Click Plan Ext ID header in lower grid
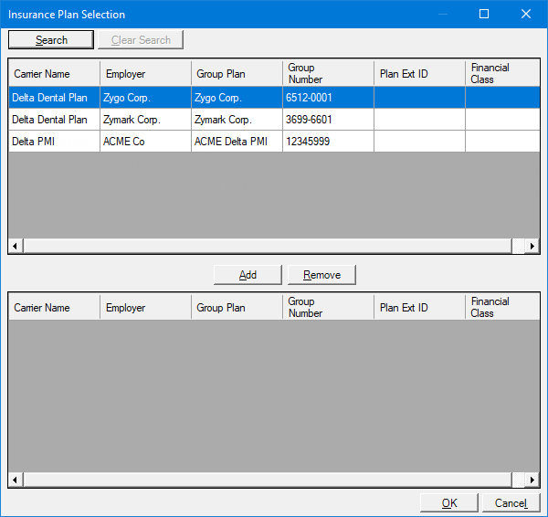Image resolution: width=548 pixels, height=517 pixels. 420,307
